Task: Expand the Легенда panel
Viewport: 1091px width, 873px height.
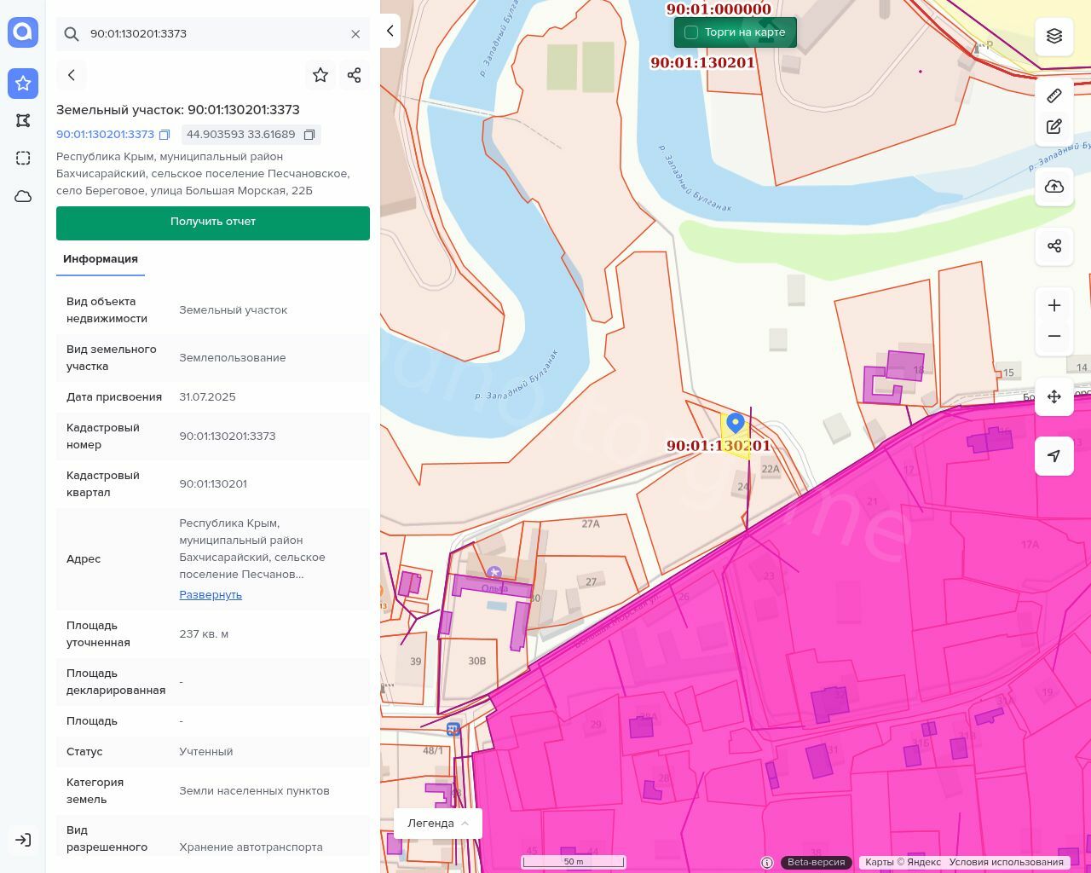Action: [438, 823]
